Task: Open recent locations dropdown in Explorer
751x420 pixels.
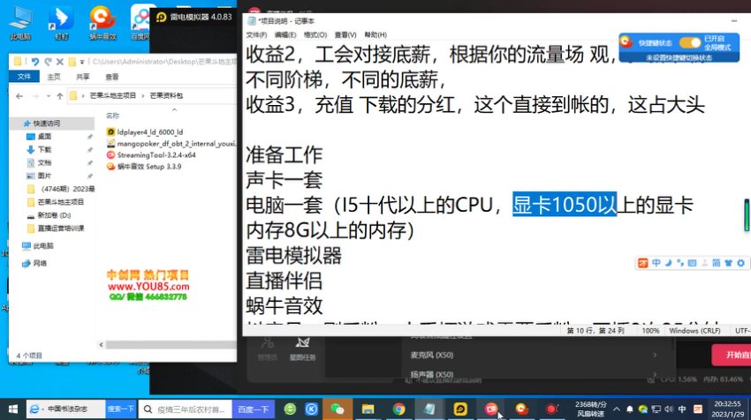Action: [x=49, y=95]
